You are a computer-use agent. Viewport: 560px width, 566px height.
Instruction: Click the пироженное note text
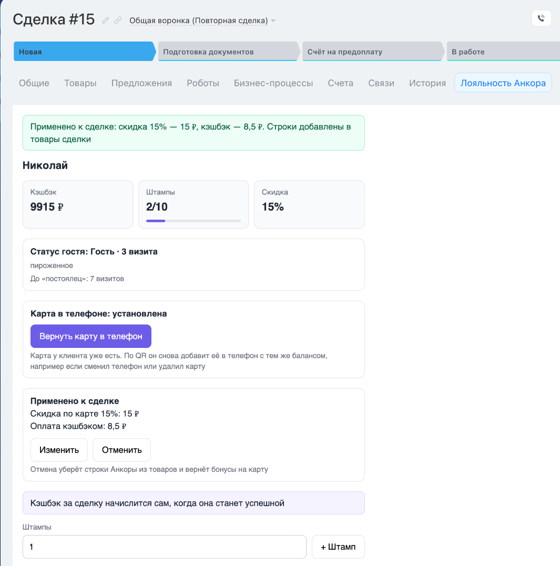(x=52, y=266)
